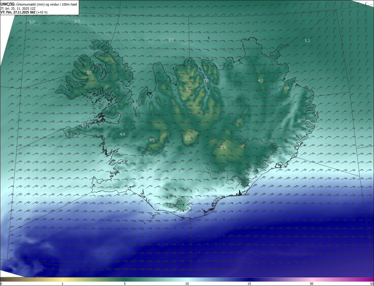
Task: Click the 4.2 value on the map
Action: pyautogui.click(x=261, y=81)
